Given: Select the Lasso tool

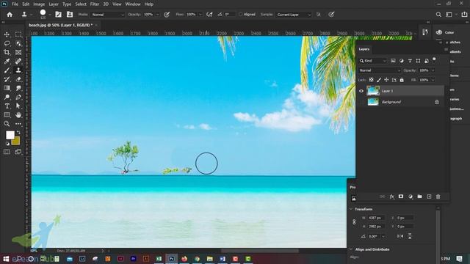Looking at the screenshot, I should 7,43.
